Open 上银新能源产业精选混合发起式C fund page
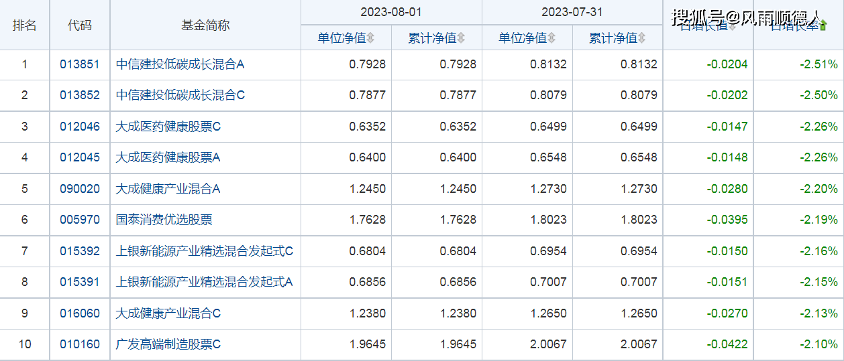 point(205,251)
